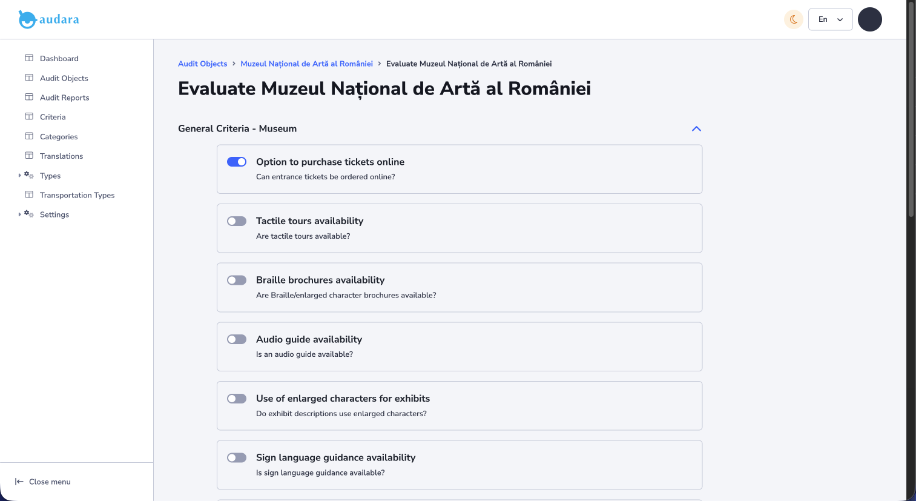Click the Audit Objects breadcrumb link
The height and width of the screenshot is (501, 916).
202,64
